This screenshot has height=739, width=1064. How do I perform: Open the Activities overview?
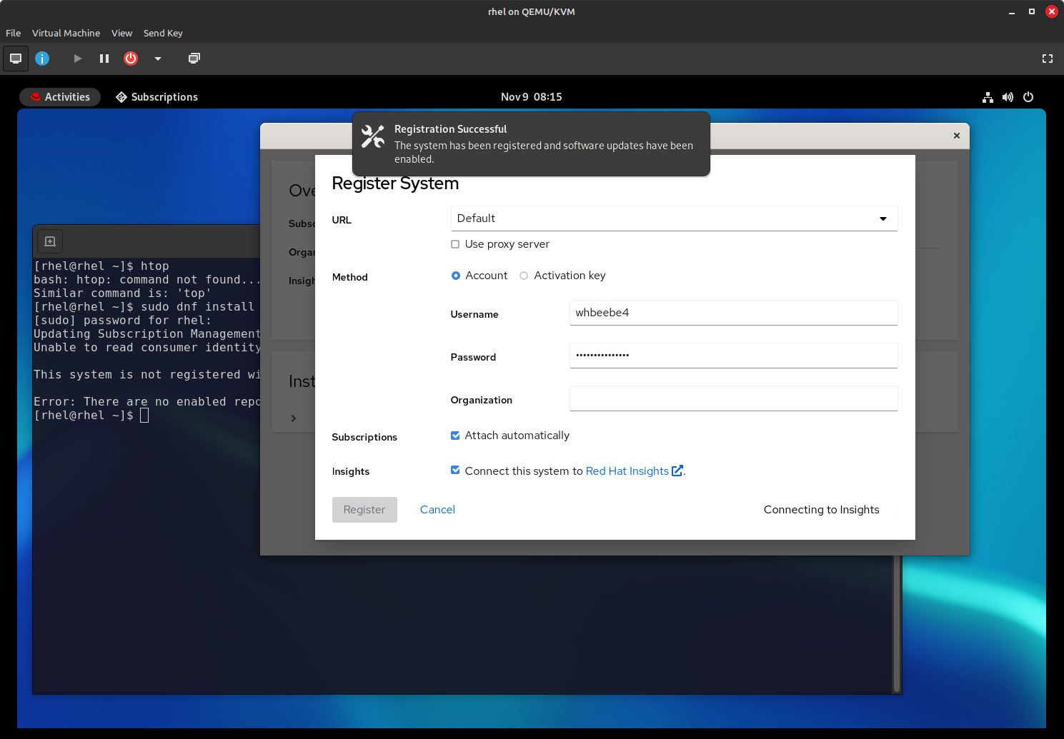click(x=60, y=97)
